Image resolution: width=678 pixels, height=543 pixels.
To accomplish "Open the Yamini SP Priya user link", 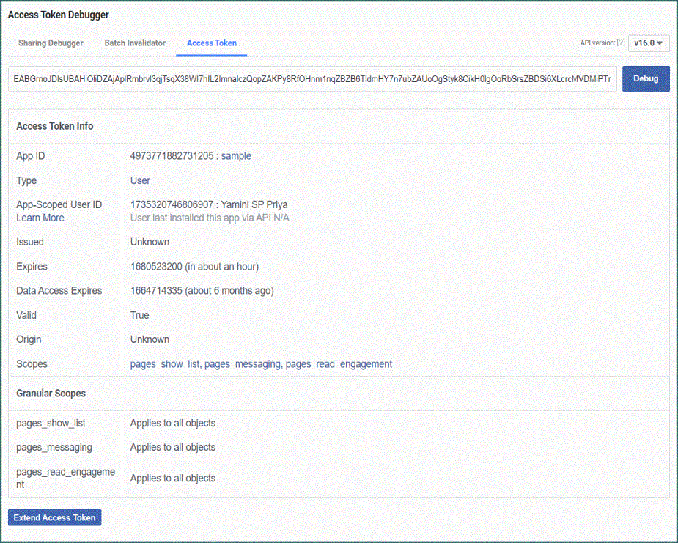I will (249, 204).
